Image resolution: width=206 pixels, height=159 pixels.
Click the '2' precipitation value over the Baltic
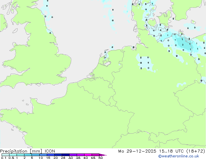[183, 45]
